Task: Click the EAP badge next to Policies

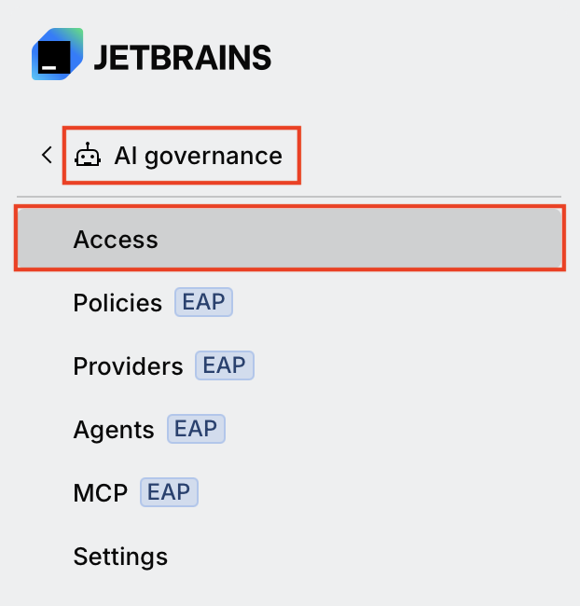Action: [203, 302]
